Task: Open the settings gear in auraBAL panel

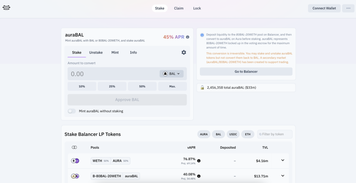Action: 184,52
